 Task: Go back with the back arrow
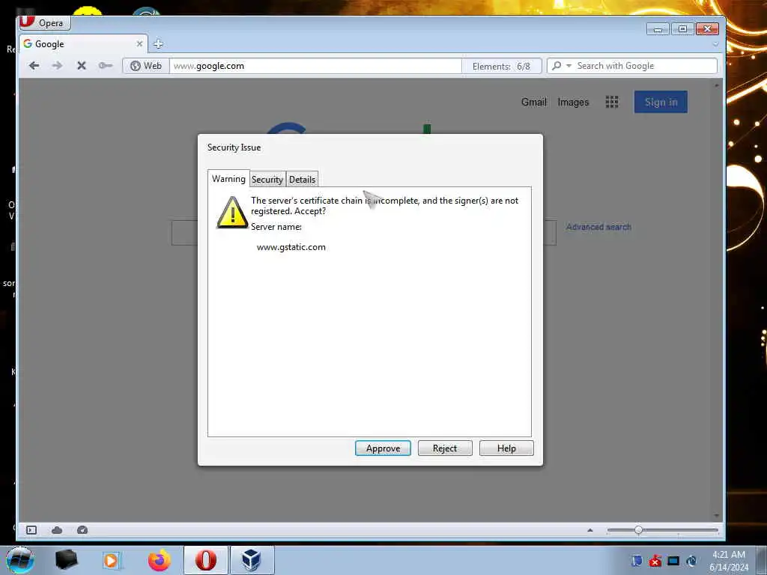pyautogui.click(x=34, y=66)
